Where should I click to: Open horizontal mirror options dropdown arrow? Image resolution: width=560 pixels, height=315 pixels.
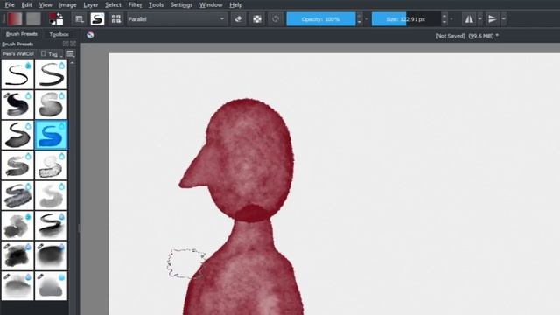tap(480, 19)
